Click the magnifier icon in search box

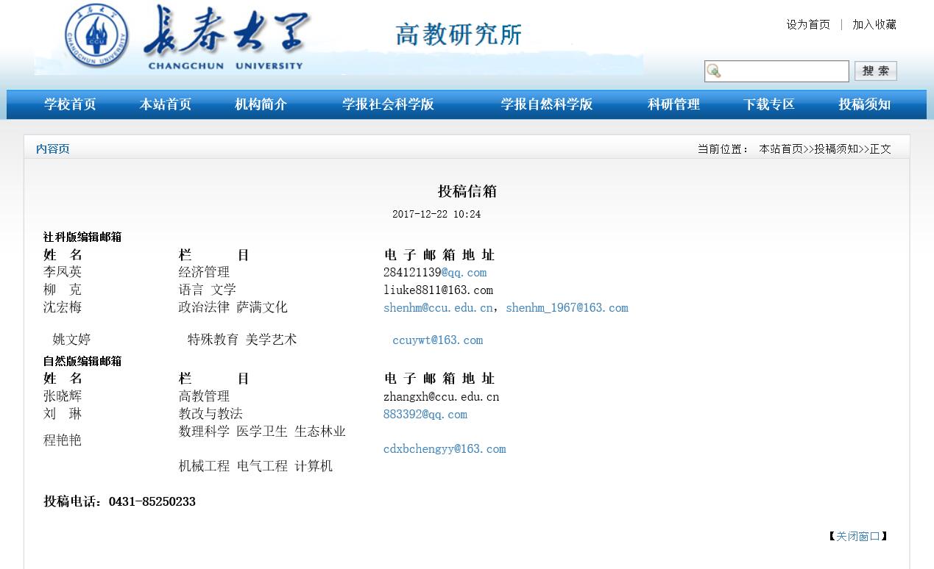[x=714, y=71]
